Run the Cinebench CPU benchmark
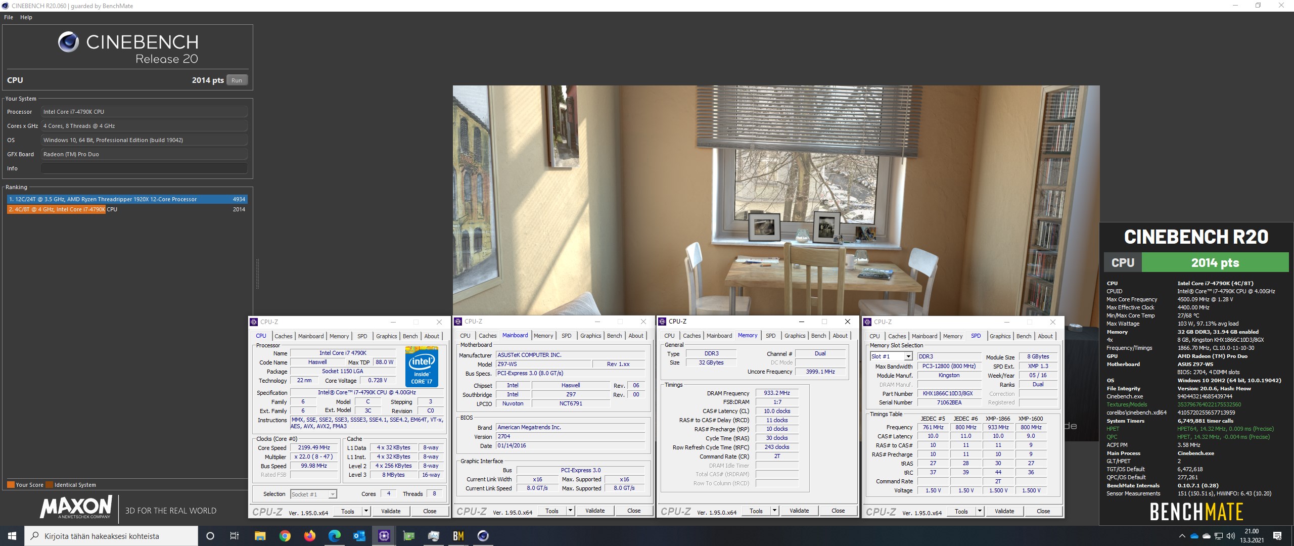 tap(237, 80)
